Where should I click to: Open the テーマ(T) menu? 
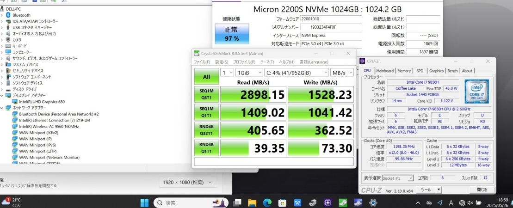267,62
